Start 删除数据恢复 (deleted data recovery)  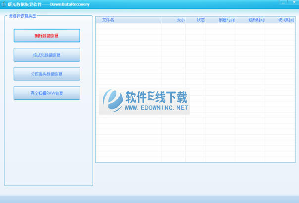tap(47, 36)
